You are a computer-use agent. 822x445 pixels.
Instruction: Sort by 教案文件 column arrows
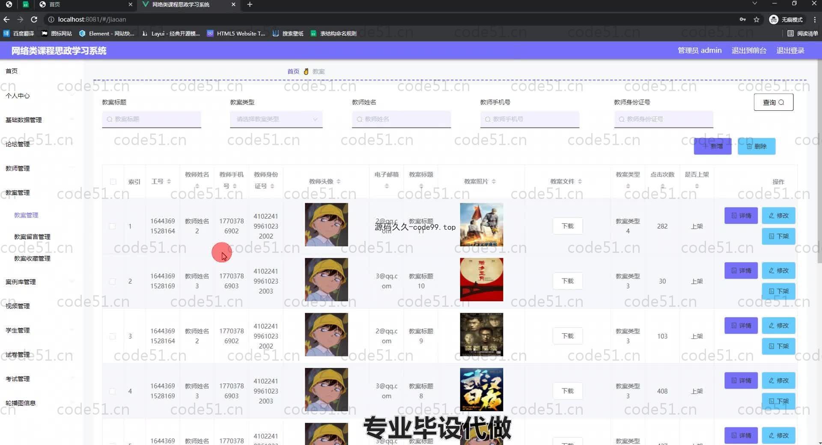click(580, 181)
